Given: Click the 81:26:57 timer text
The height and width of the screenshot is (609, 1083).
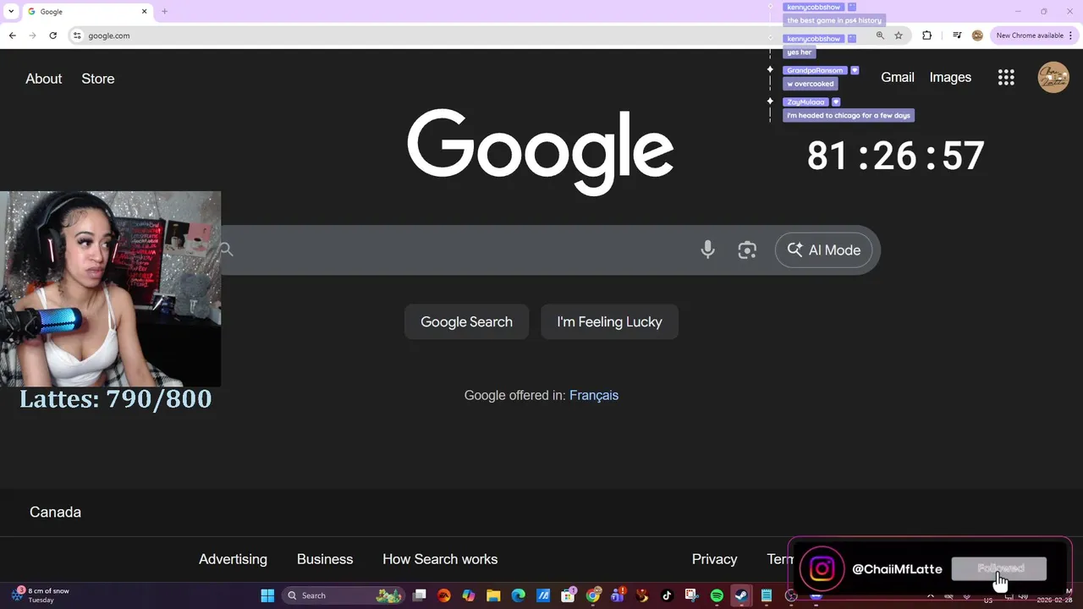Looking at the screenshot, I should point(895,156).
